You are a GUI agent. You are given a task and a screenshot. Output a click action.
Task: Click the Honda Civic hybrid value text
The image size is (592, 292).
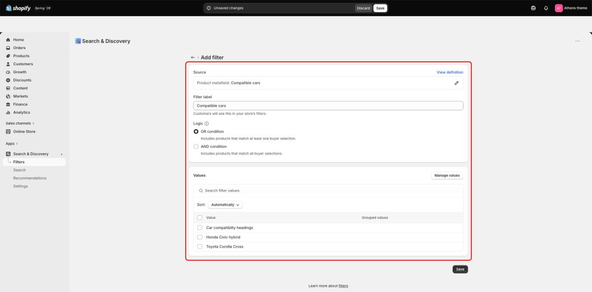[x=223, y=237]
